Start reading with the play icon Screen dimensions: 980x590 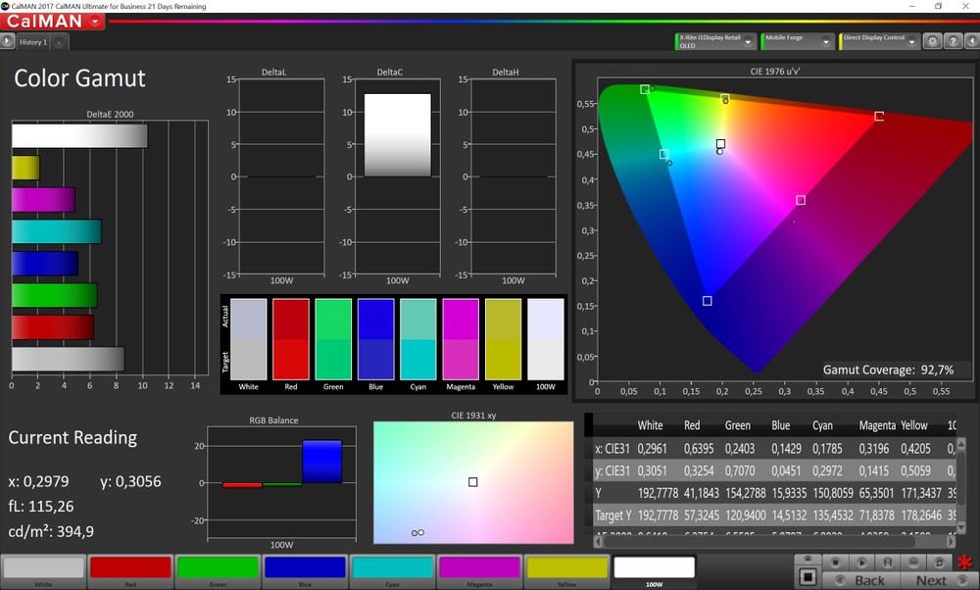(x=861, y=562)
